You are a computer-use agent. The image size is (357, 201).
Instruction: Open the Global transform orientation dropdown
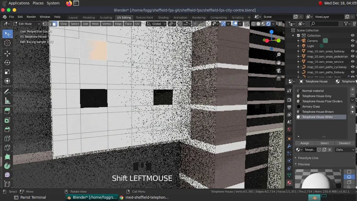[156, 24]
